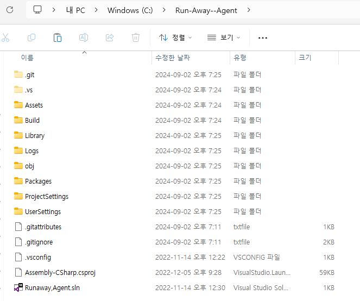Select the obj folder icon

coord(18,166)
